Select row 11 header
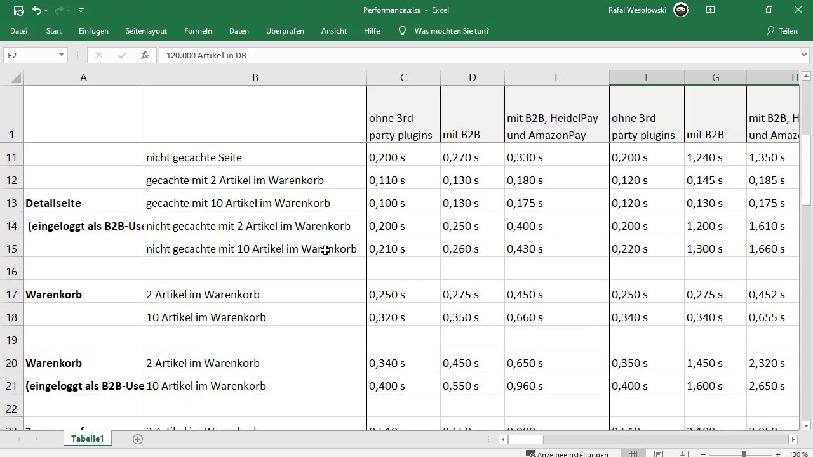Image resolution: width=813 pixels, height=457 pixels. [11, 157]
